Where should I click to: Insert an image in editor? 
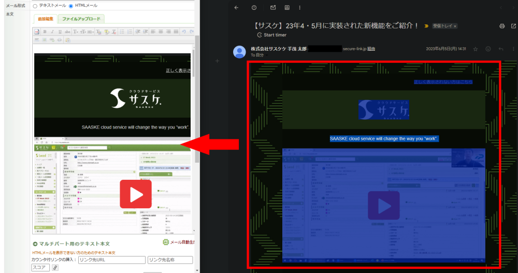pos(44,40)
